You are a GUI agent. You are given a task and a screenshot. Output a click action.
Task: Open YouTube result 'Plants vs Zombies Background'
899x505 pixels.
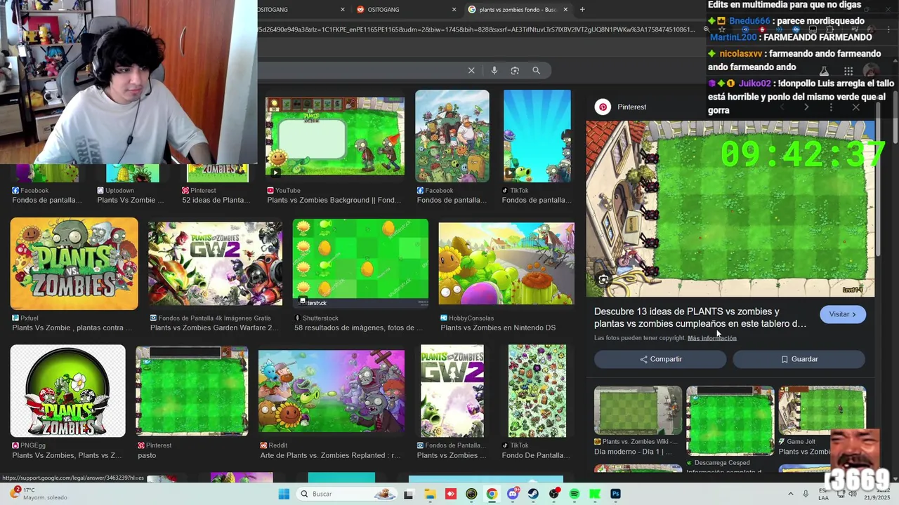[x=334, y=136]
